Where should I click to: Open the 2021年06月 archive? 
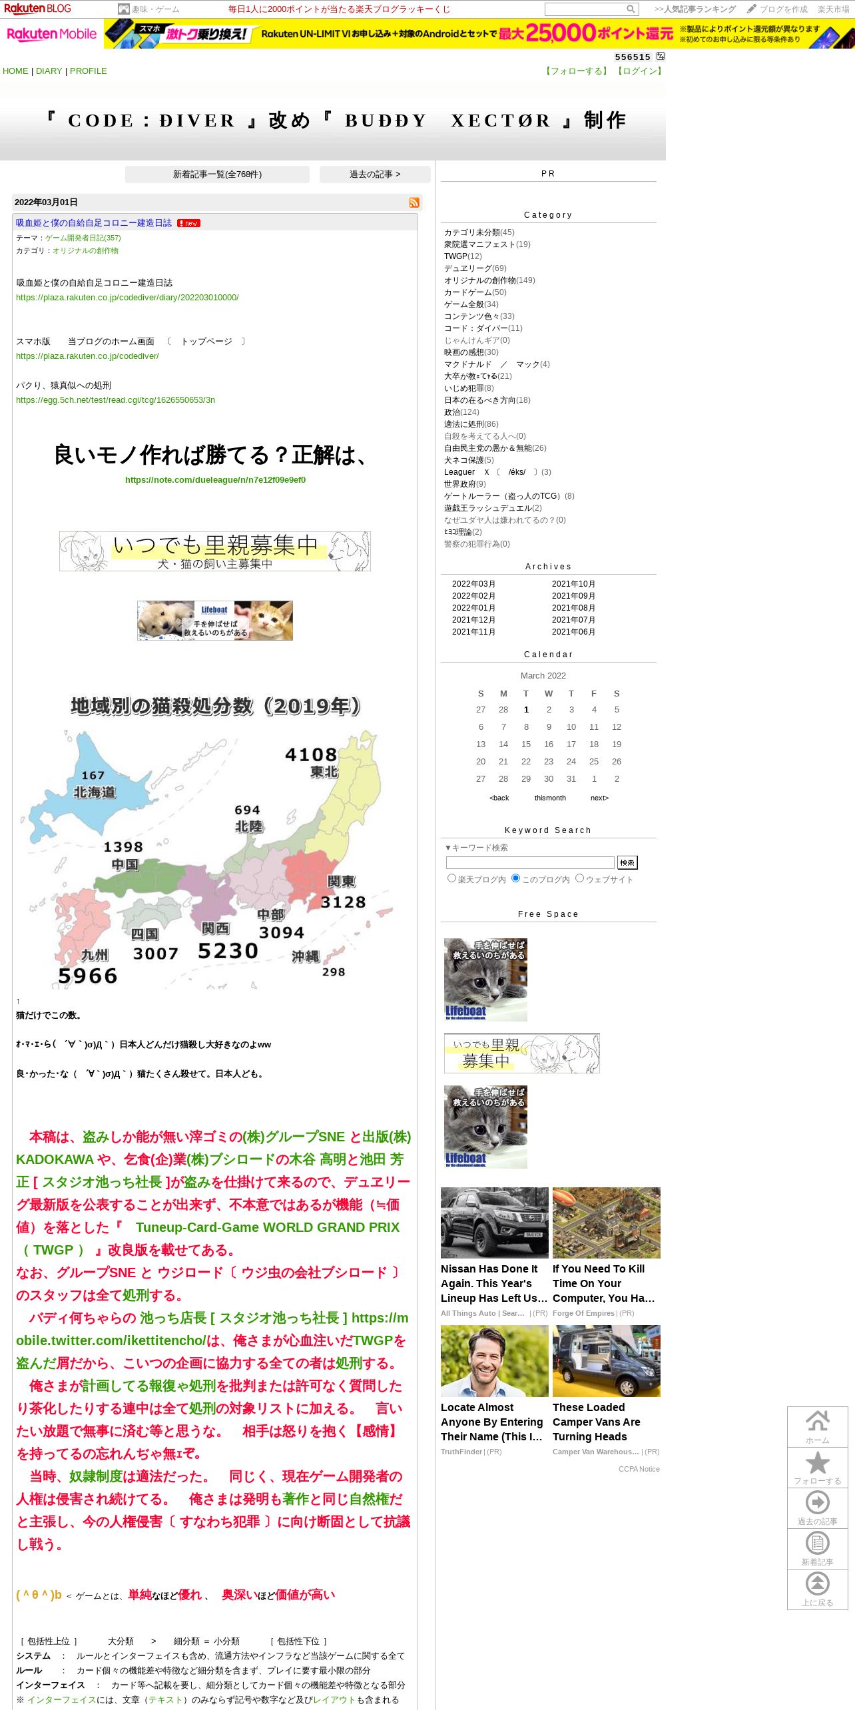click(573, 632)
